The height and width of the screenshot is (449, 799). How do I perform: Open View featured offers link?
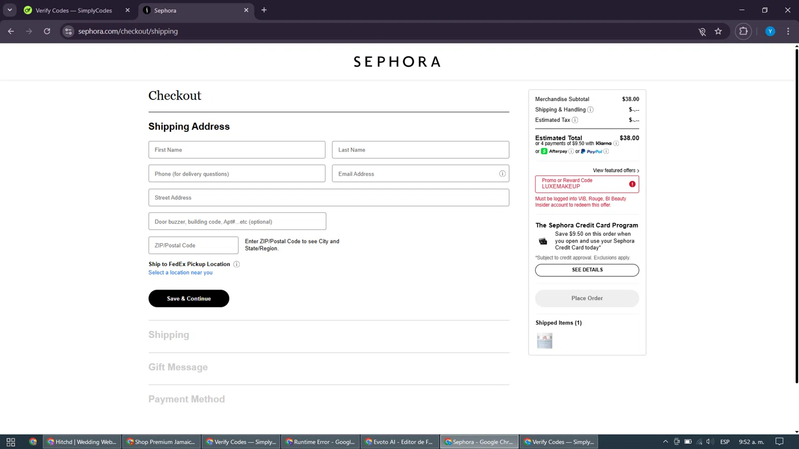[x=616, y=171]
